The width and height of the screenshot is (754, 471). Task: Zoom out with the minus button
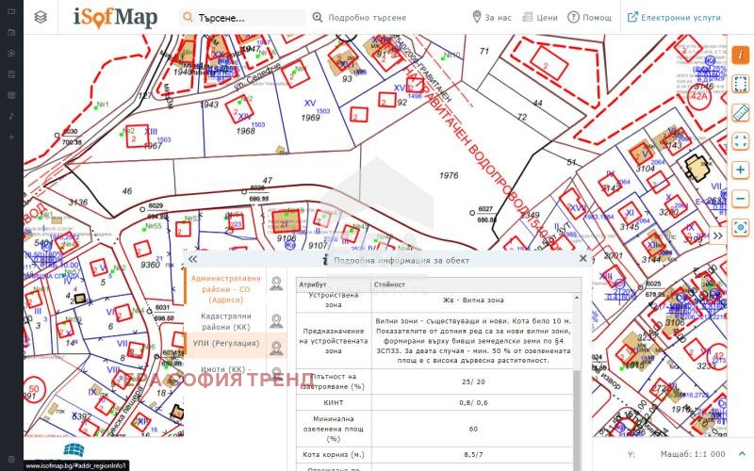[741, 199]
